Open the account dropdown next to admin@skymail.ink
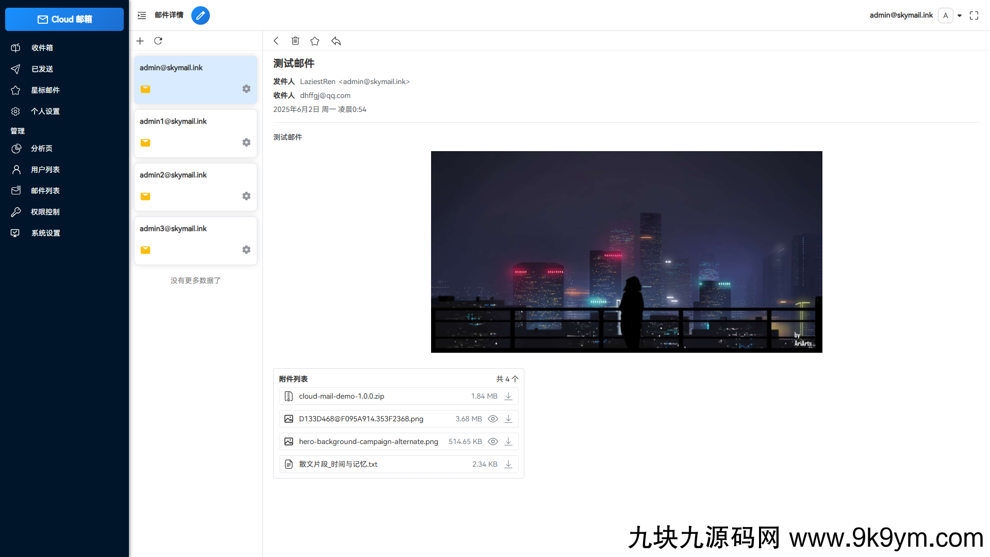 (960, 15)
